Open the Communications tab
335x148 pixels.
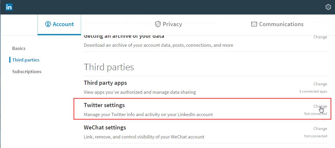[277, 24]
